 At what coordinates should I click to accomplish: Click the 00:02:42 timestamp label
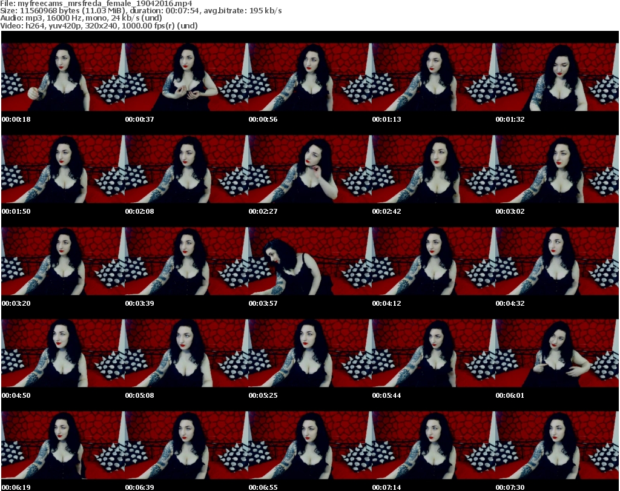(x=386, y=211)
